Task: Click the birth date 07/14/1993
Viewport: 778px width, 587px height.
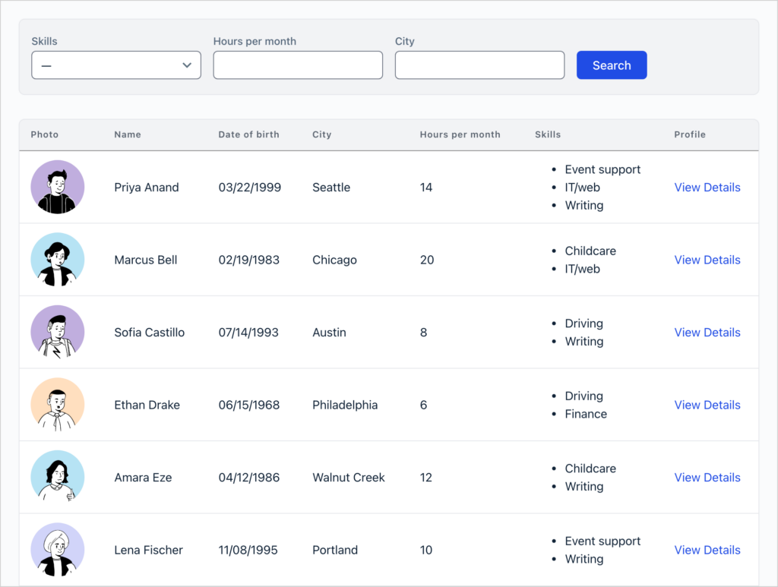Action: [x=248, y=332]
